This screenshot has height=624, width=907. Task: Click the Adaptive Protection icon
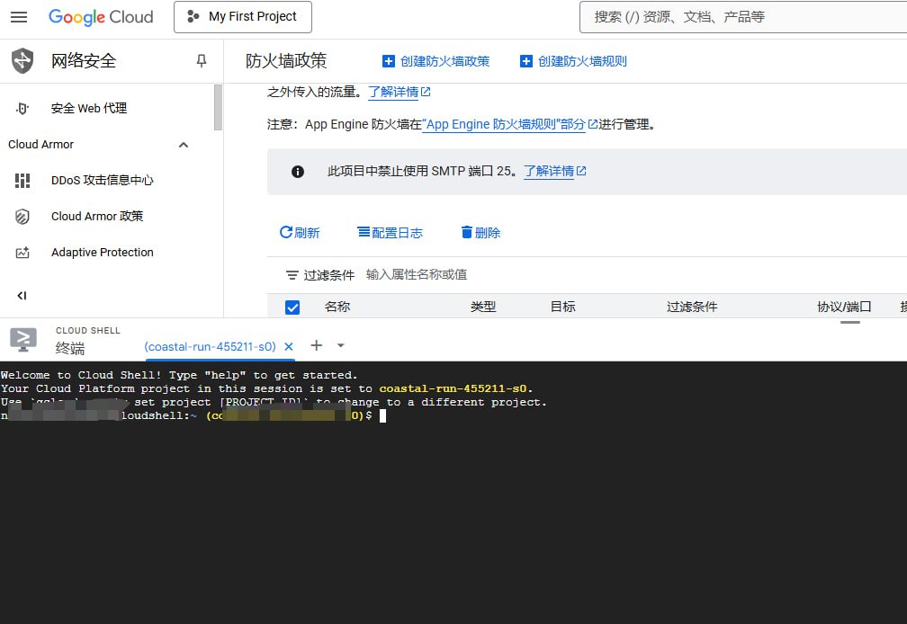[x=22, y=253]
